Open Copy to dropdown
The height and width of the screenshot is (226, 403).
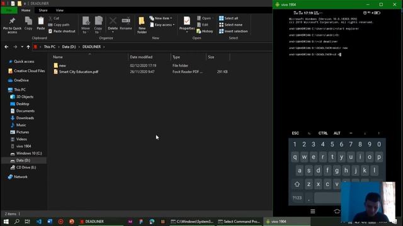coord(98,25)
